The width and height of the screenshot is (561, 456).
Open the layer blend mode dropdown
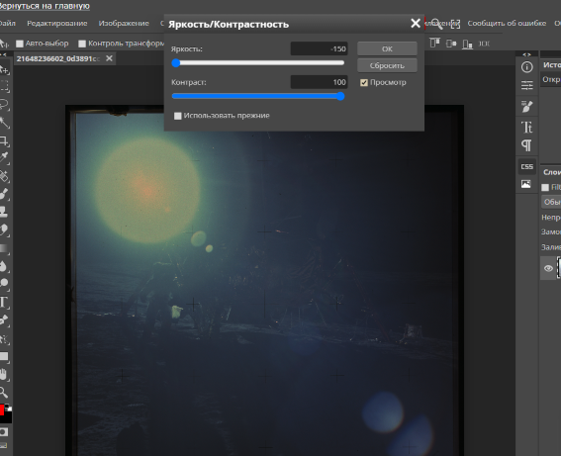pyautogui.click(x=551, y=202)
